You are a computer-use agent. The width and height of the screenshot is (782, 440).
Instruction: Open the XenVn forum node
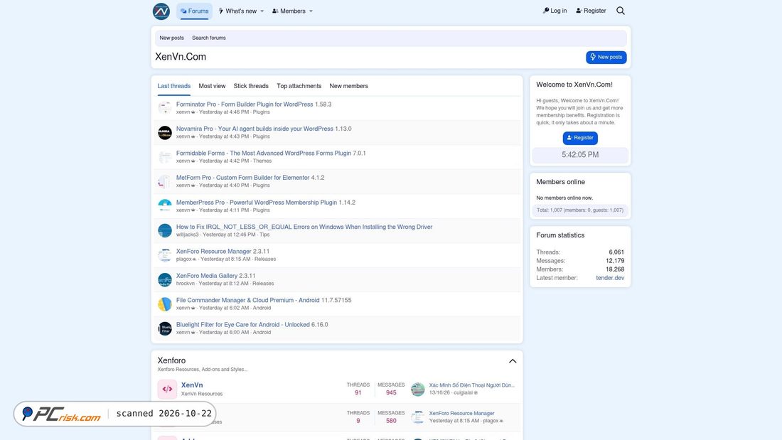tap(192, 385)
